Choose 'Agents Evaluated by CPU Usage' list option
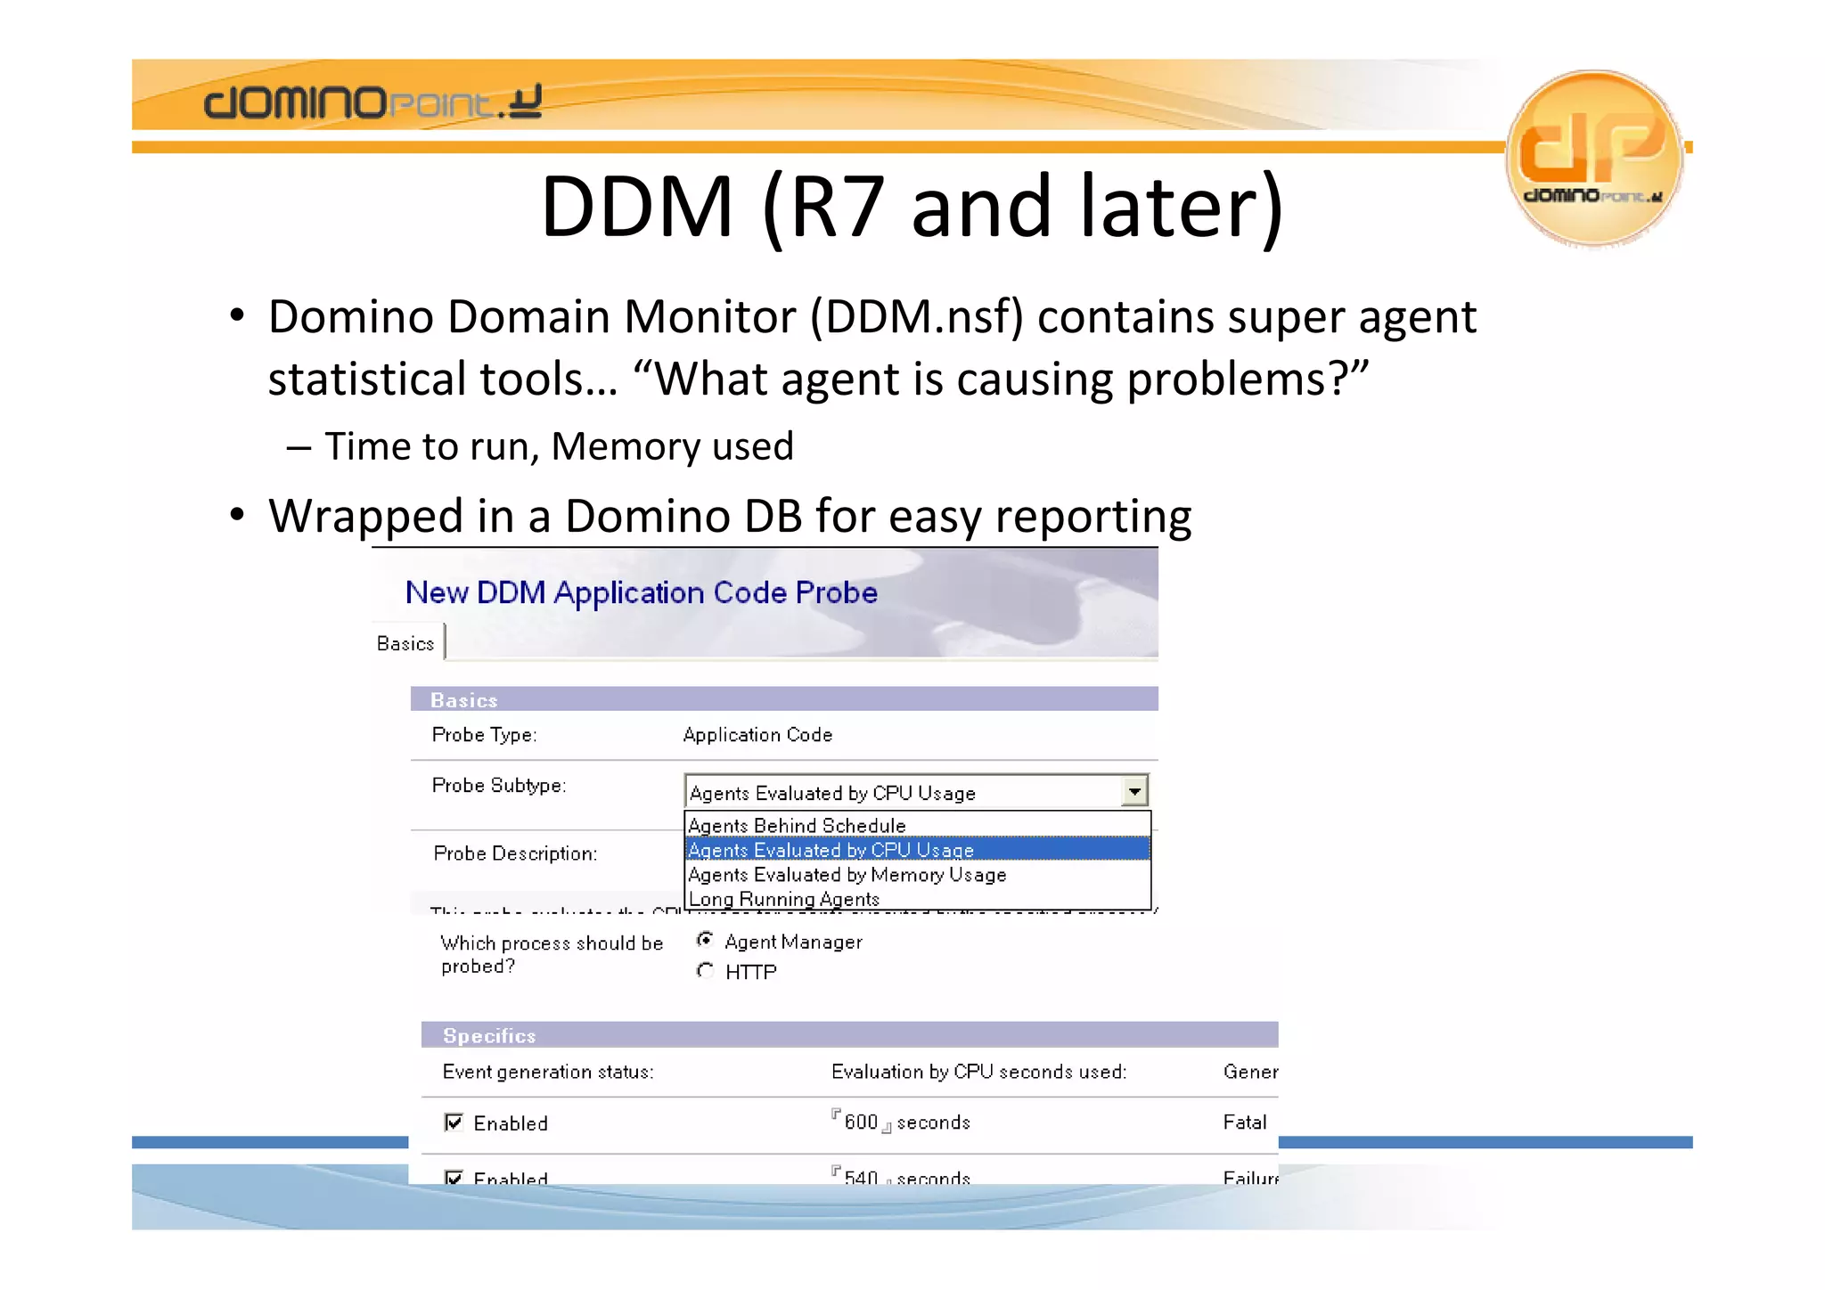 click(917, 850)
